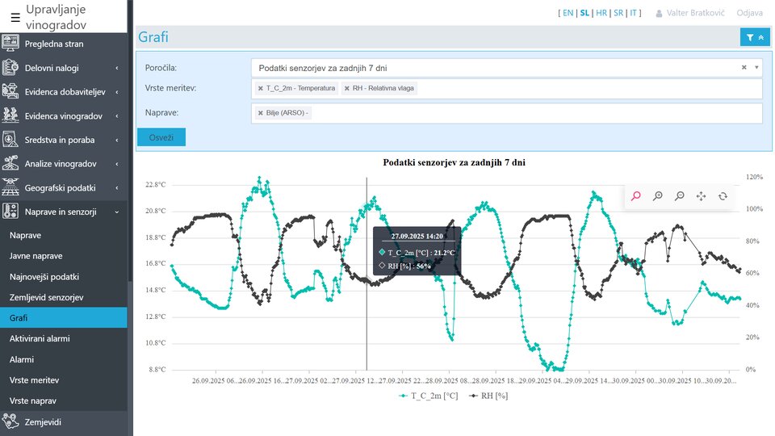This screenshot has height=436, width=775.
Task: Remove the Bilje (ARSO) device tag
Action: [x=260, y=113]
